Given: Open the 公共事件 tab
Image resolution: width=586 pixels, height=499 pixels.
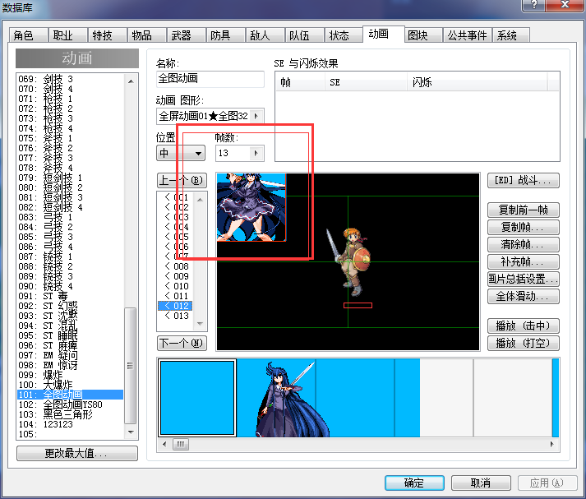Looking at the screenshot, I should point(467,35).
